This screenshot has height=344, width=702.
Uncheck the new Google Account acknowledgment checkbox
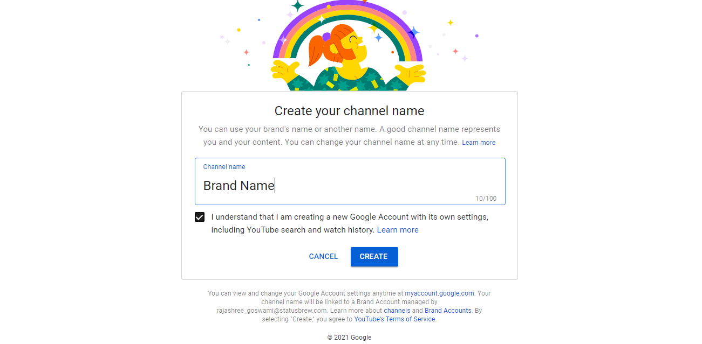[200, 217]
